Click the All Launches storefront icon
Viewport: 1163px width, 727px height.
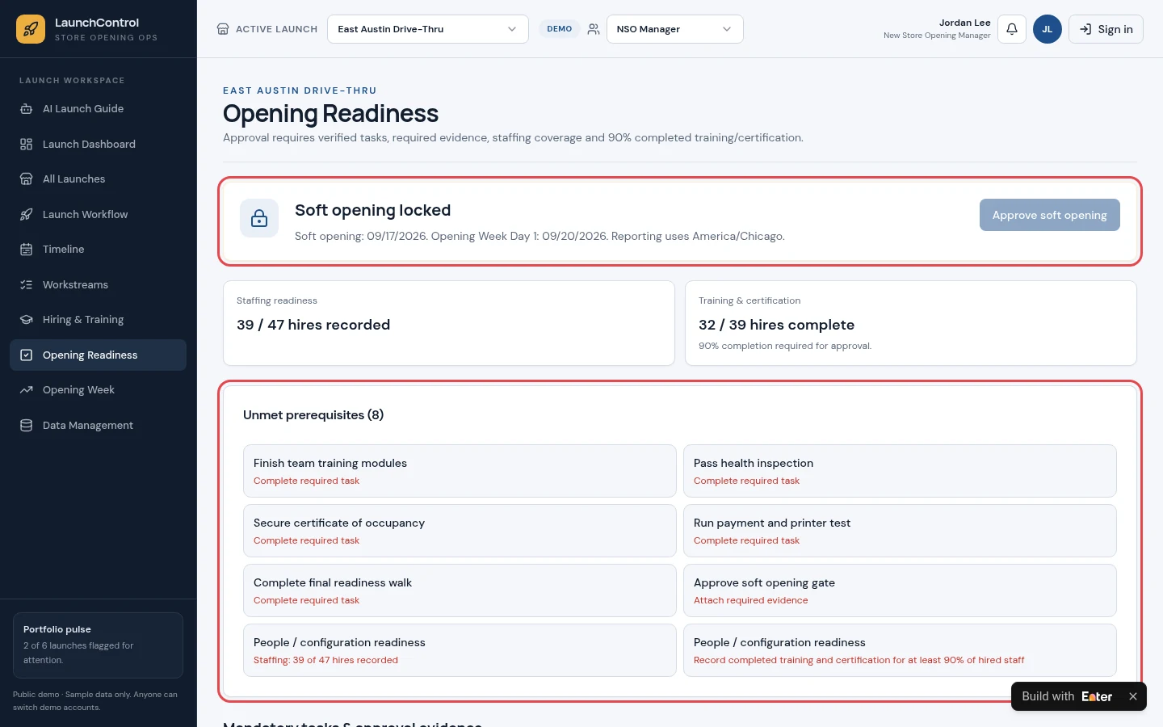pos(26,179)
